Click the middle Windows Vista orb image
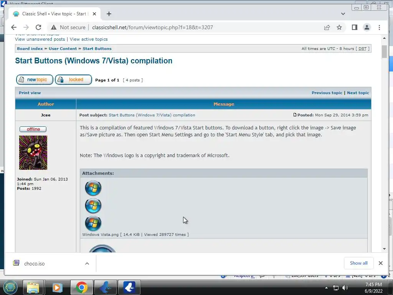The width and height of the screenshot is (393, 295). [x=93, y=206]
